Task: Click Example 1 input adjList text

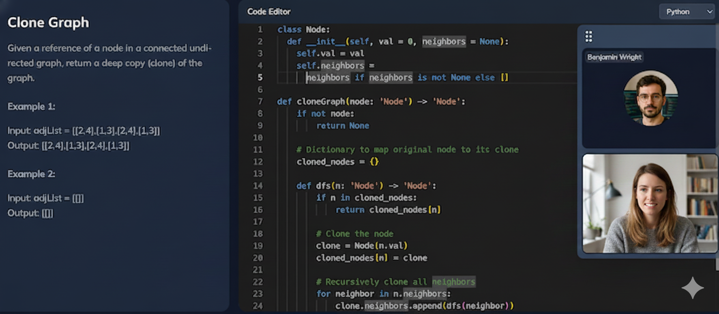Action: point(83,130)
